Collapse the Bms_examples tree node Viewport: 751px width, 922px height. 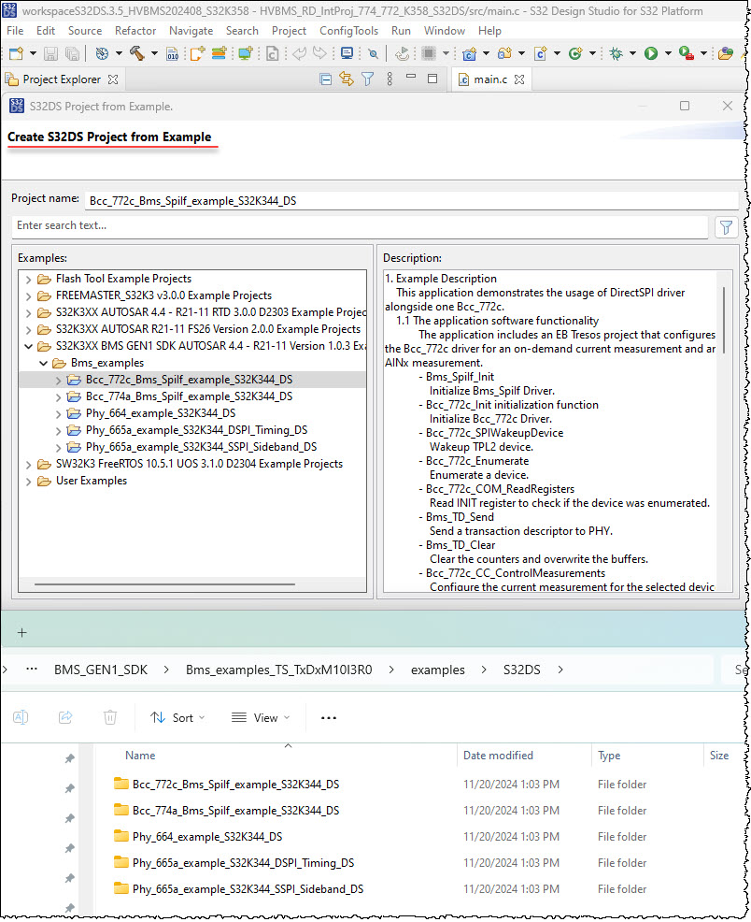(x=43, y=363)
